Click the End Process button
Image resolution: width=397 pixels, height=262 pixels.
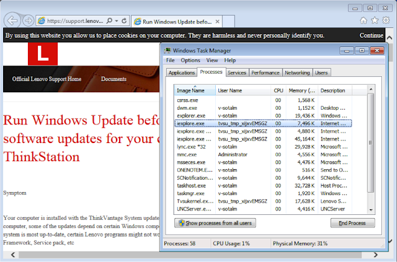pos(352,223)
